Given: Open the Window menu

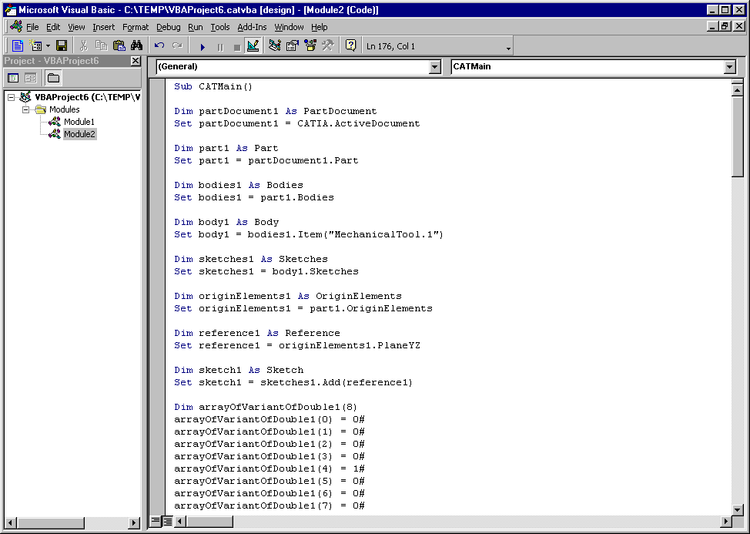Looking at the screenshot, I should (x=289, y=27).
